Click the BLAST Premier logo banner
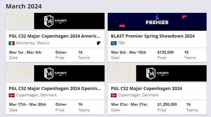 click(157, 22)
